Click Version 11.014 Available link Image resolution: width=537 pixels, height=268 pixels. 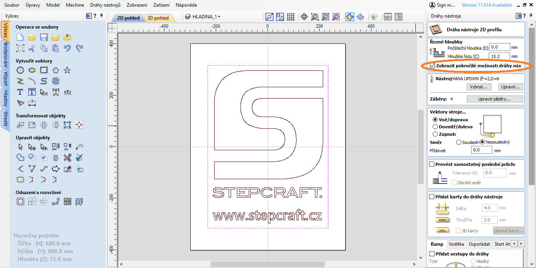click(487, 5)
